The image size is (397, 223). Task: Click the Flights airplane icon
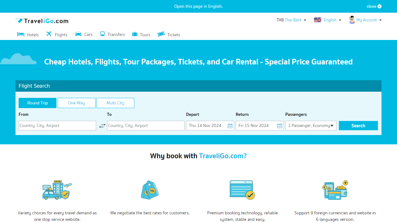click(49, 34)
